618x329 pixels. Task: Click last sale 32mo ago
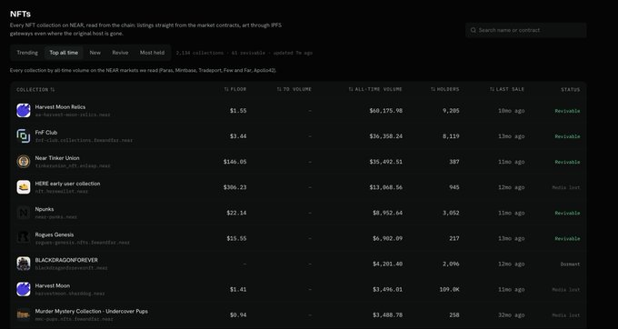(511, 315)
